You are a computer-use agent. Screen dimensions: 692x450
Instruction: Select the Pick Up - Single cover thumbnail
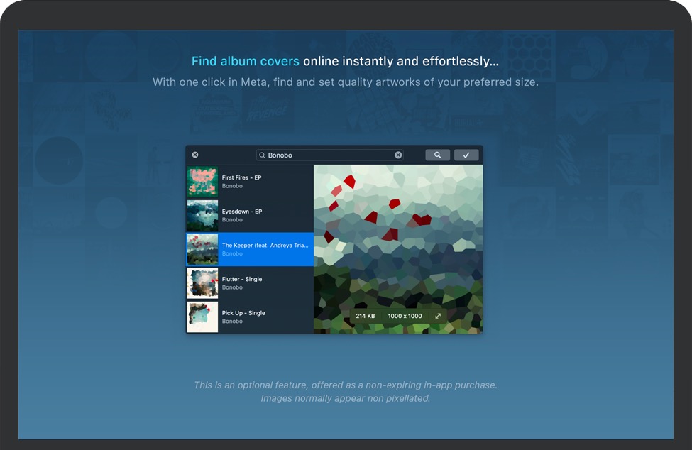coord(202,317)
